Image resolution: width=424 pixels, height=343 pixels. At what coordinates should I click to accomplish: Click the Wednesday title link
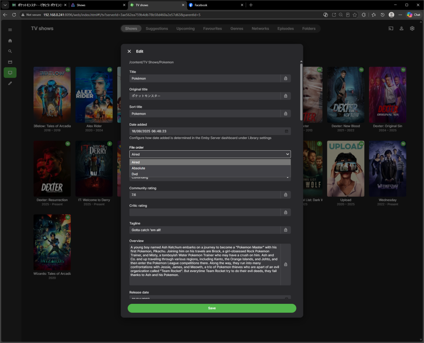388,200
